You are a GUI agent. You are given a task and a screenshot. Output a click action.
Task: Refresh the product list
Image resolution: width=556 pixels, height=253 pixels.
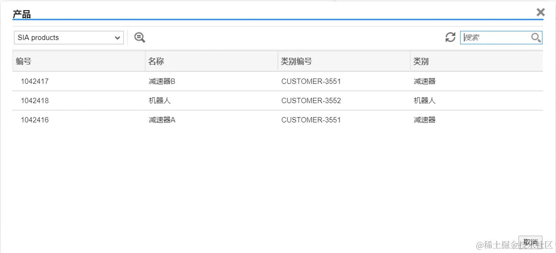tap(450, 37)
